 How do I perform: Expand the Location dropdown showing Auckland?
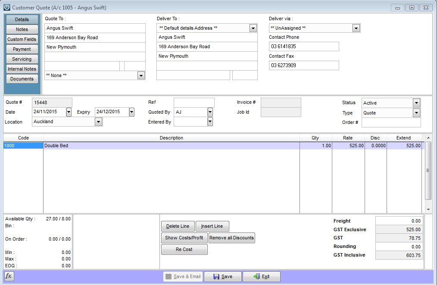click(98, 122)
